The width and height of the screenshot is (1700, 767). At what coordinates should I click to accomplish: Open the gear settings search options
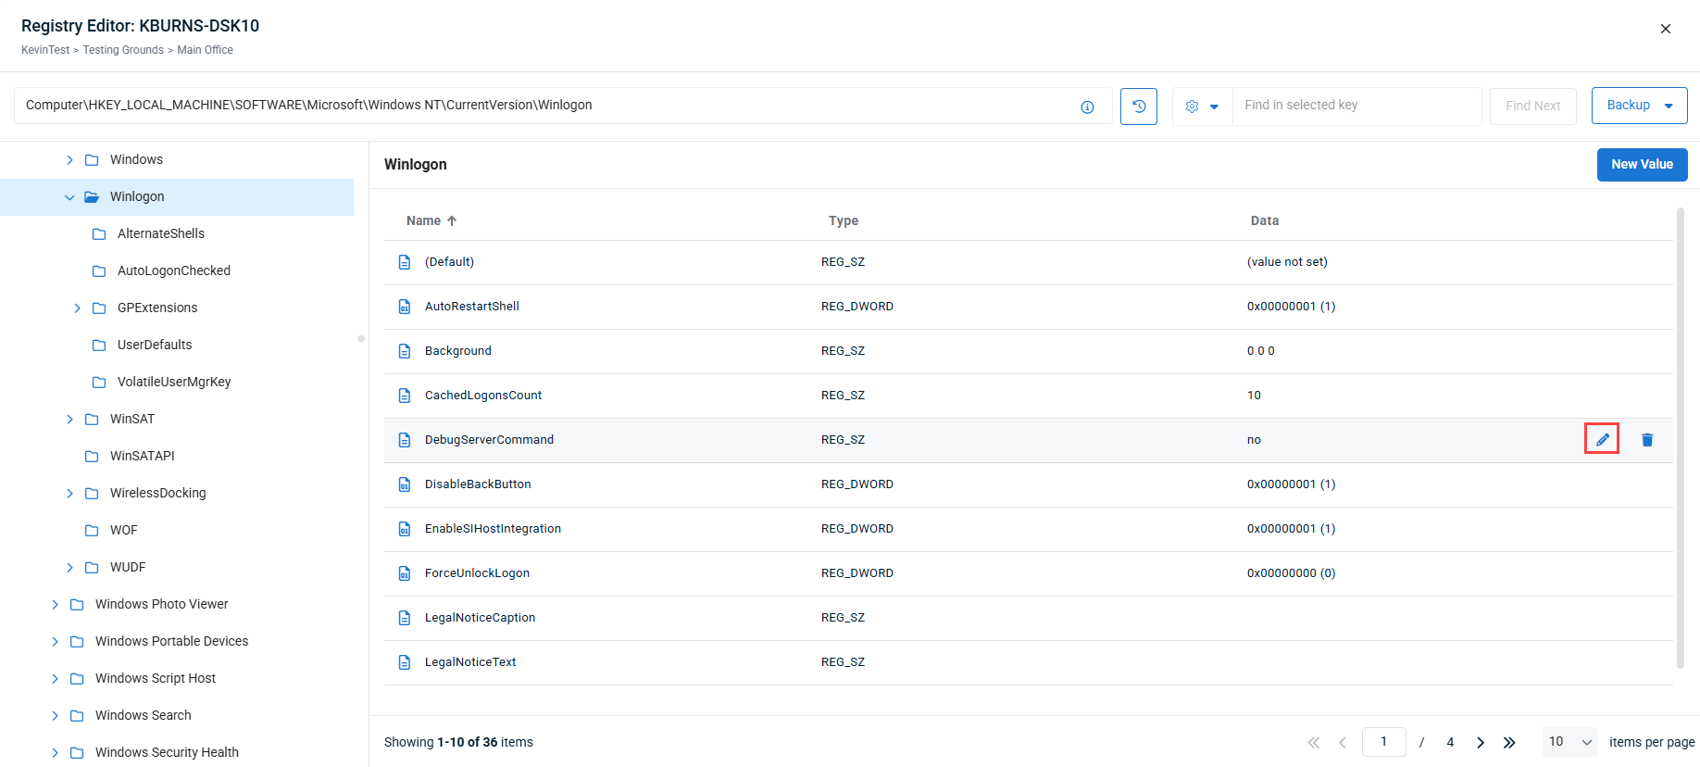coord(1202,107)
